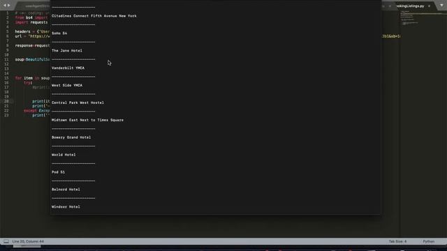Open the tab list dropdown arrow
Screen dimensions: 447x251
pos(441,6)
